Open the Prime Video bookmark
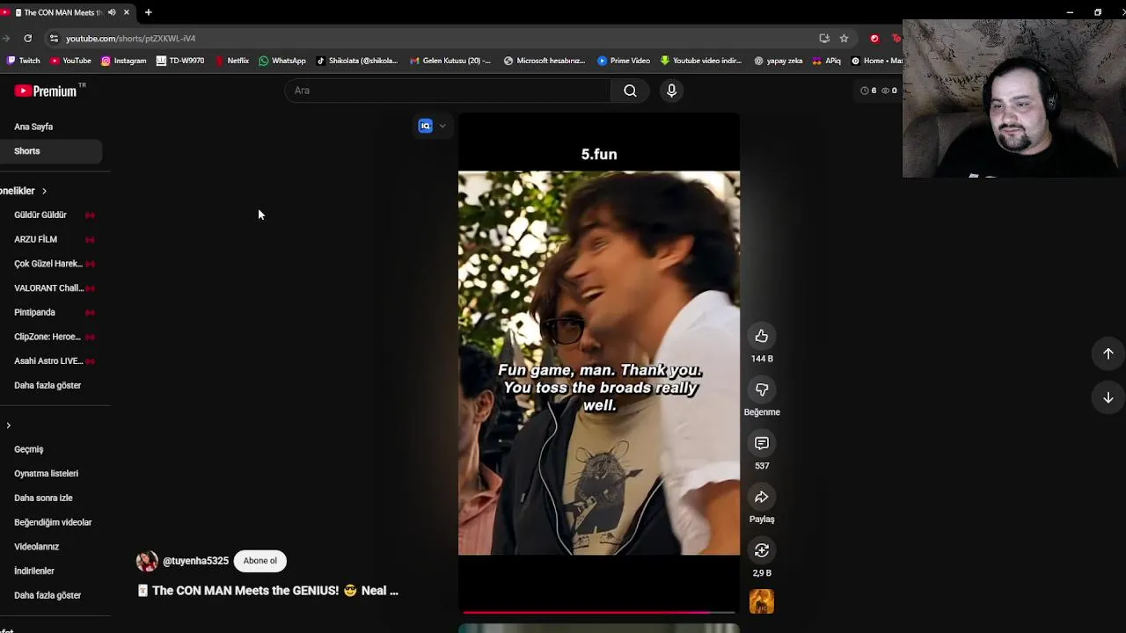The image size is (1126, 633). tap(624, 61)
